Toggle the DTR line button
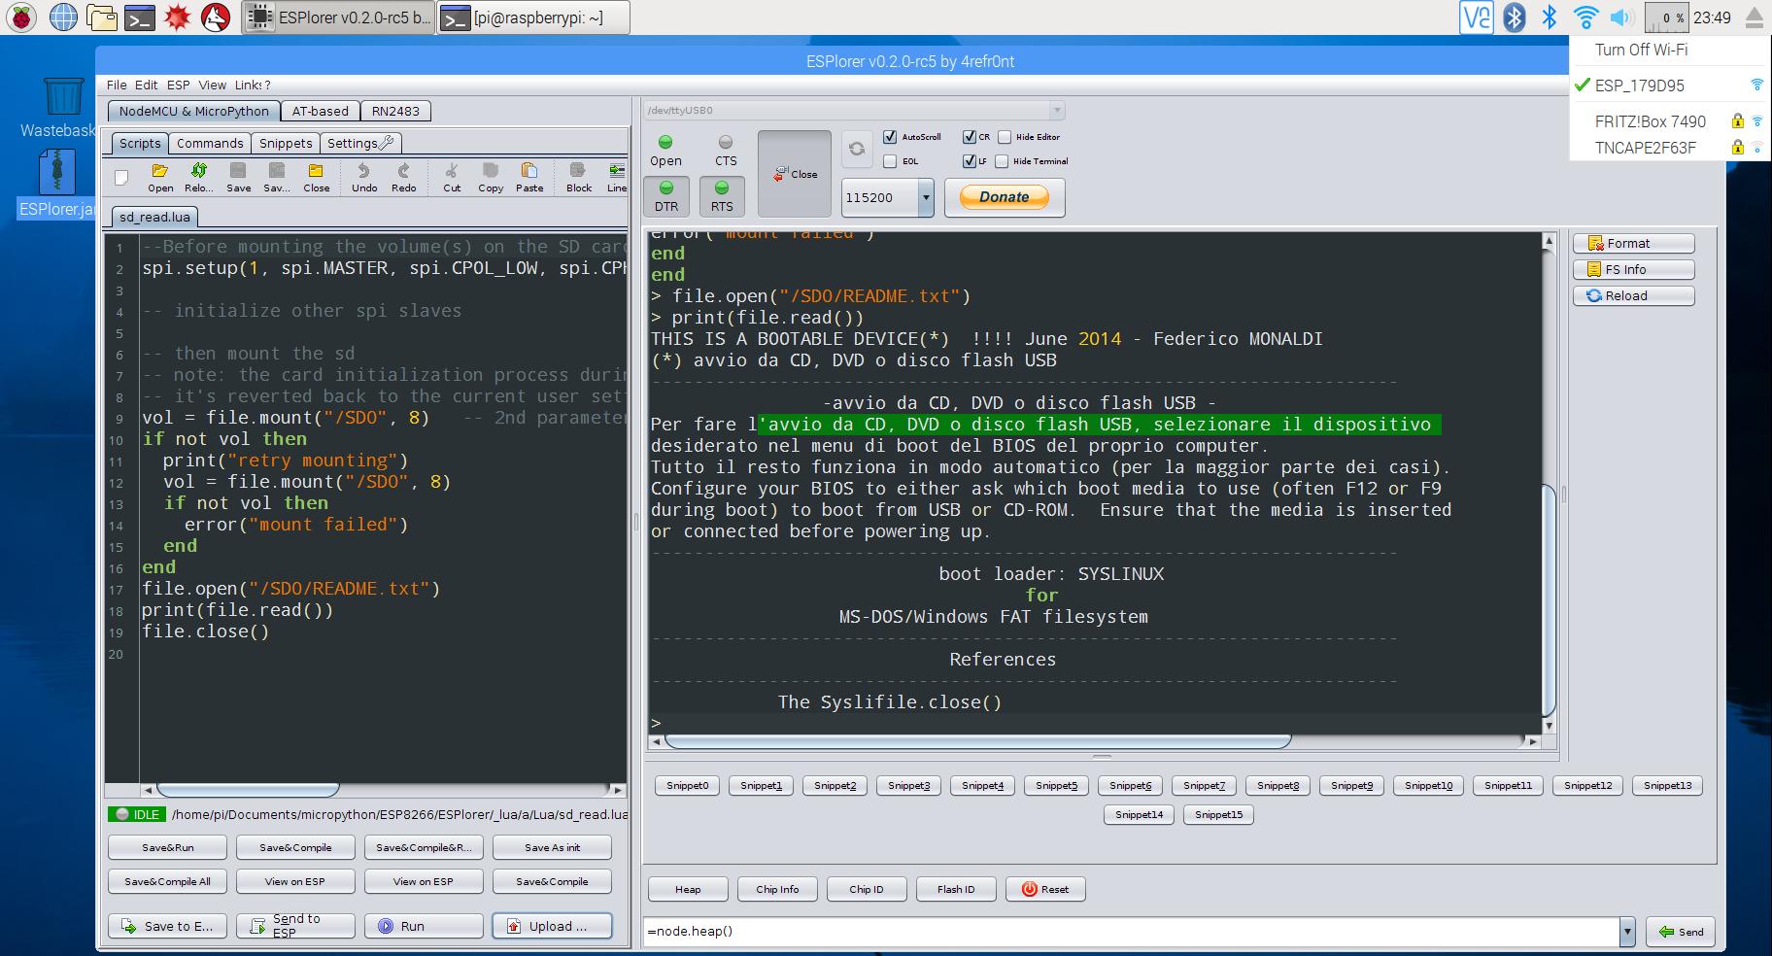The height and width of the screenshot is (956, 1772). [666, 195]
